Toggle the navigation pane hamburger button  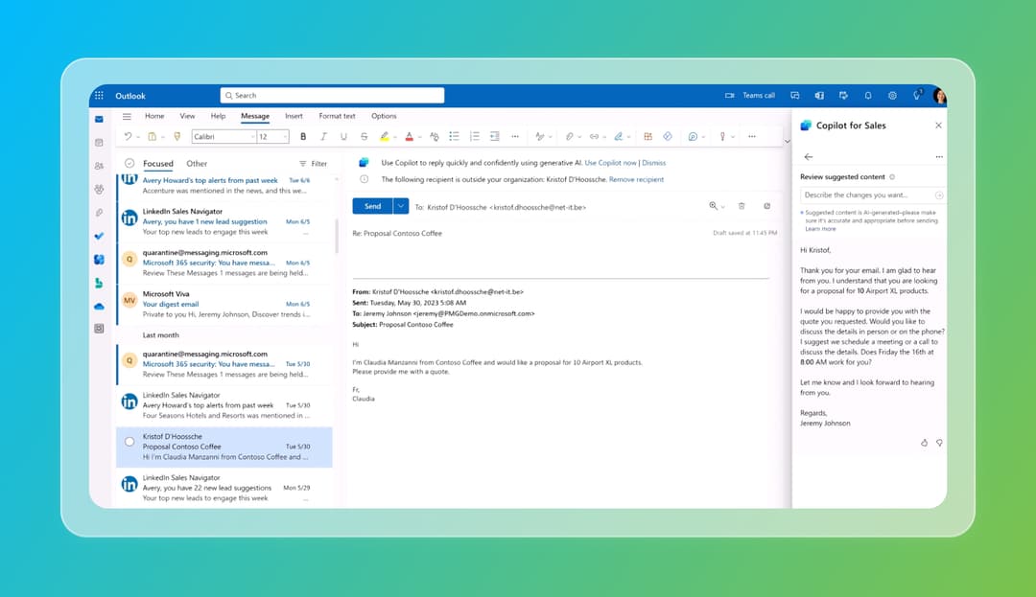(x=127, y=117)
